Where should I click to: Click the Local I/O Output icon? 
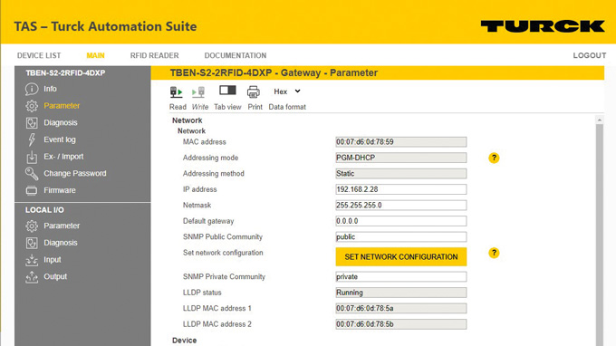(32, 277)
